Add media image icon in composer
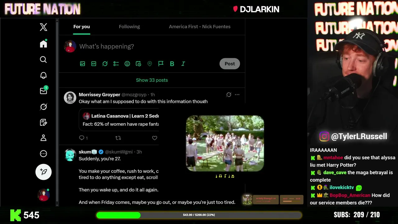This screenshot has width=398, height=224. point(82,63)
